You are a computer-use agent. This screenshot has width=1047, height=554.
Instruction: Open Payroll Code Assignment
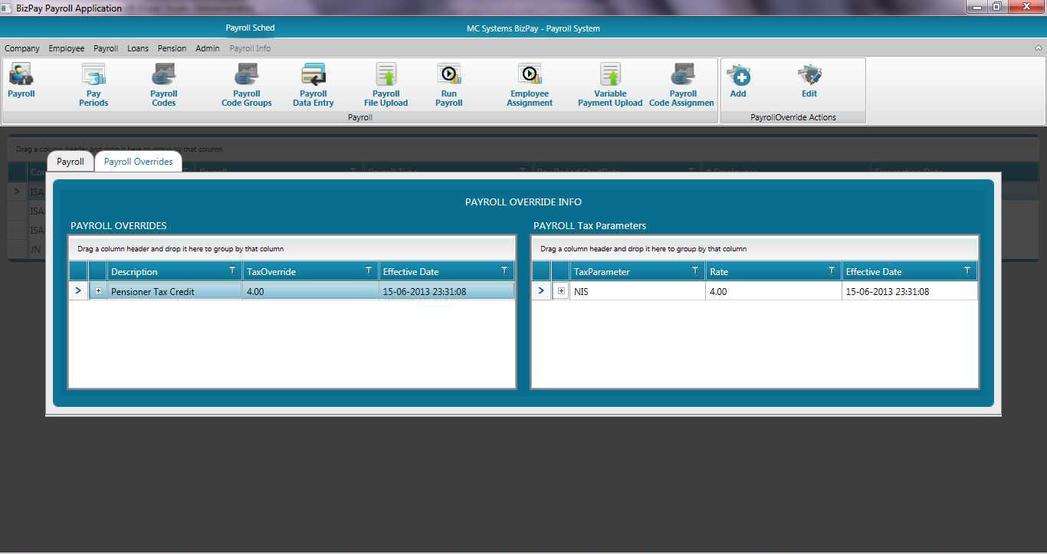click(681, 84)
